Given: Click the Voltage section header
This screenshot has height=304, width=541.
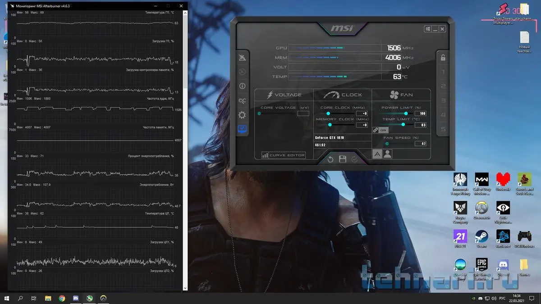Looking at the screenshot, I should pyautogui.click(x=284, y=95).
